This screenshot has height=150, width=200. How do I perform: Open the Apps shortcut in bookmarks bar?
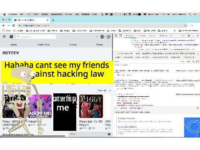tap(6, 30)
